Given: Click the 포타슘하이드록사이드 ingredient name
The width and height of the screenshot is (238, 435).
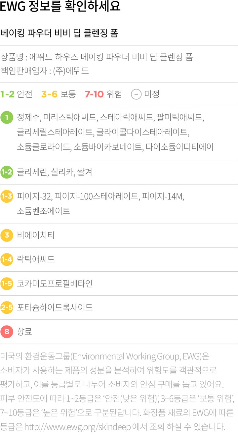Looking at the screenshot, I should coord(55,308).
